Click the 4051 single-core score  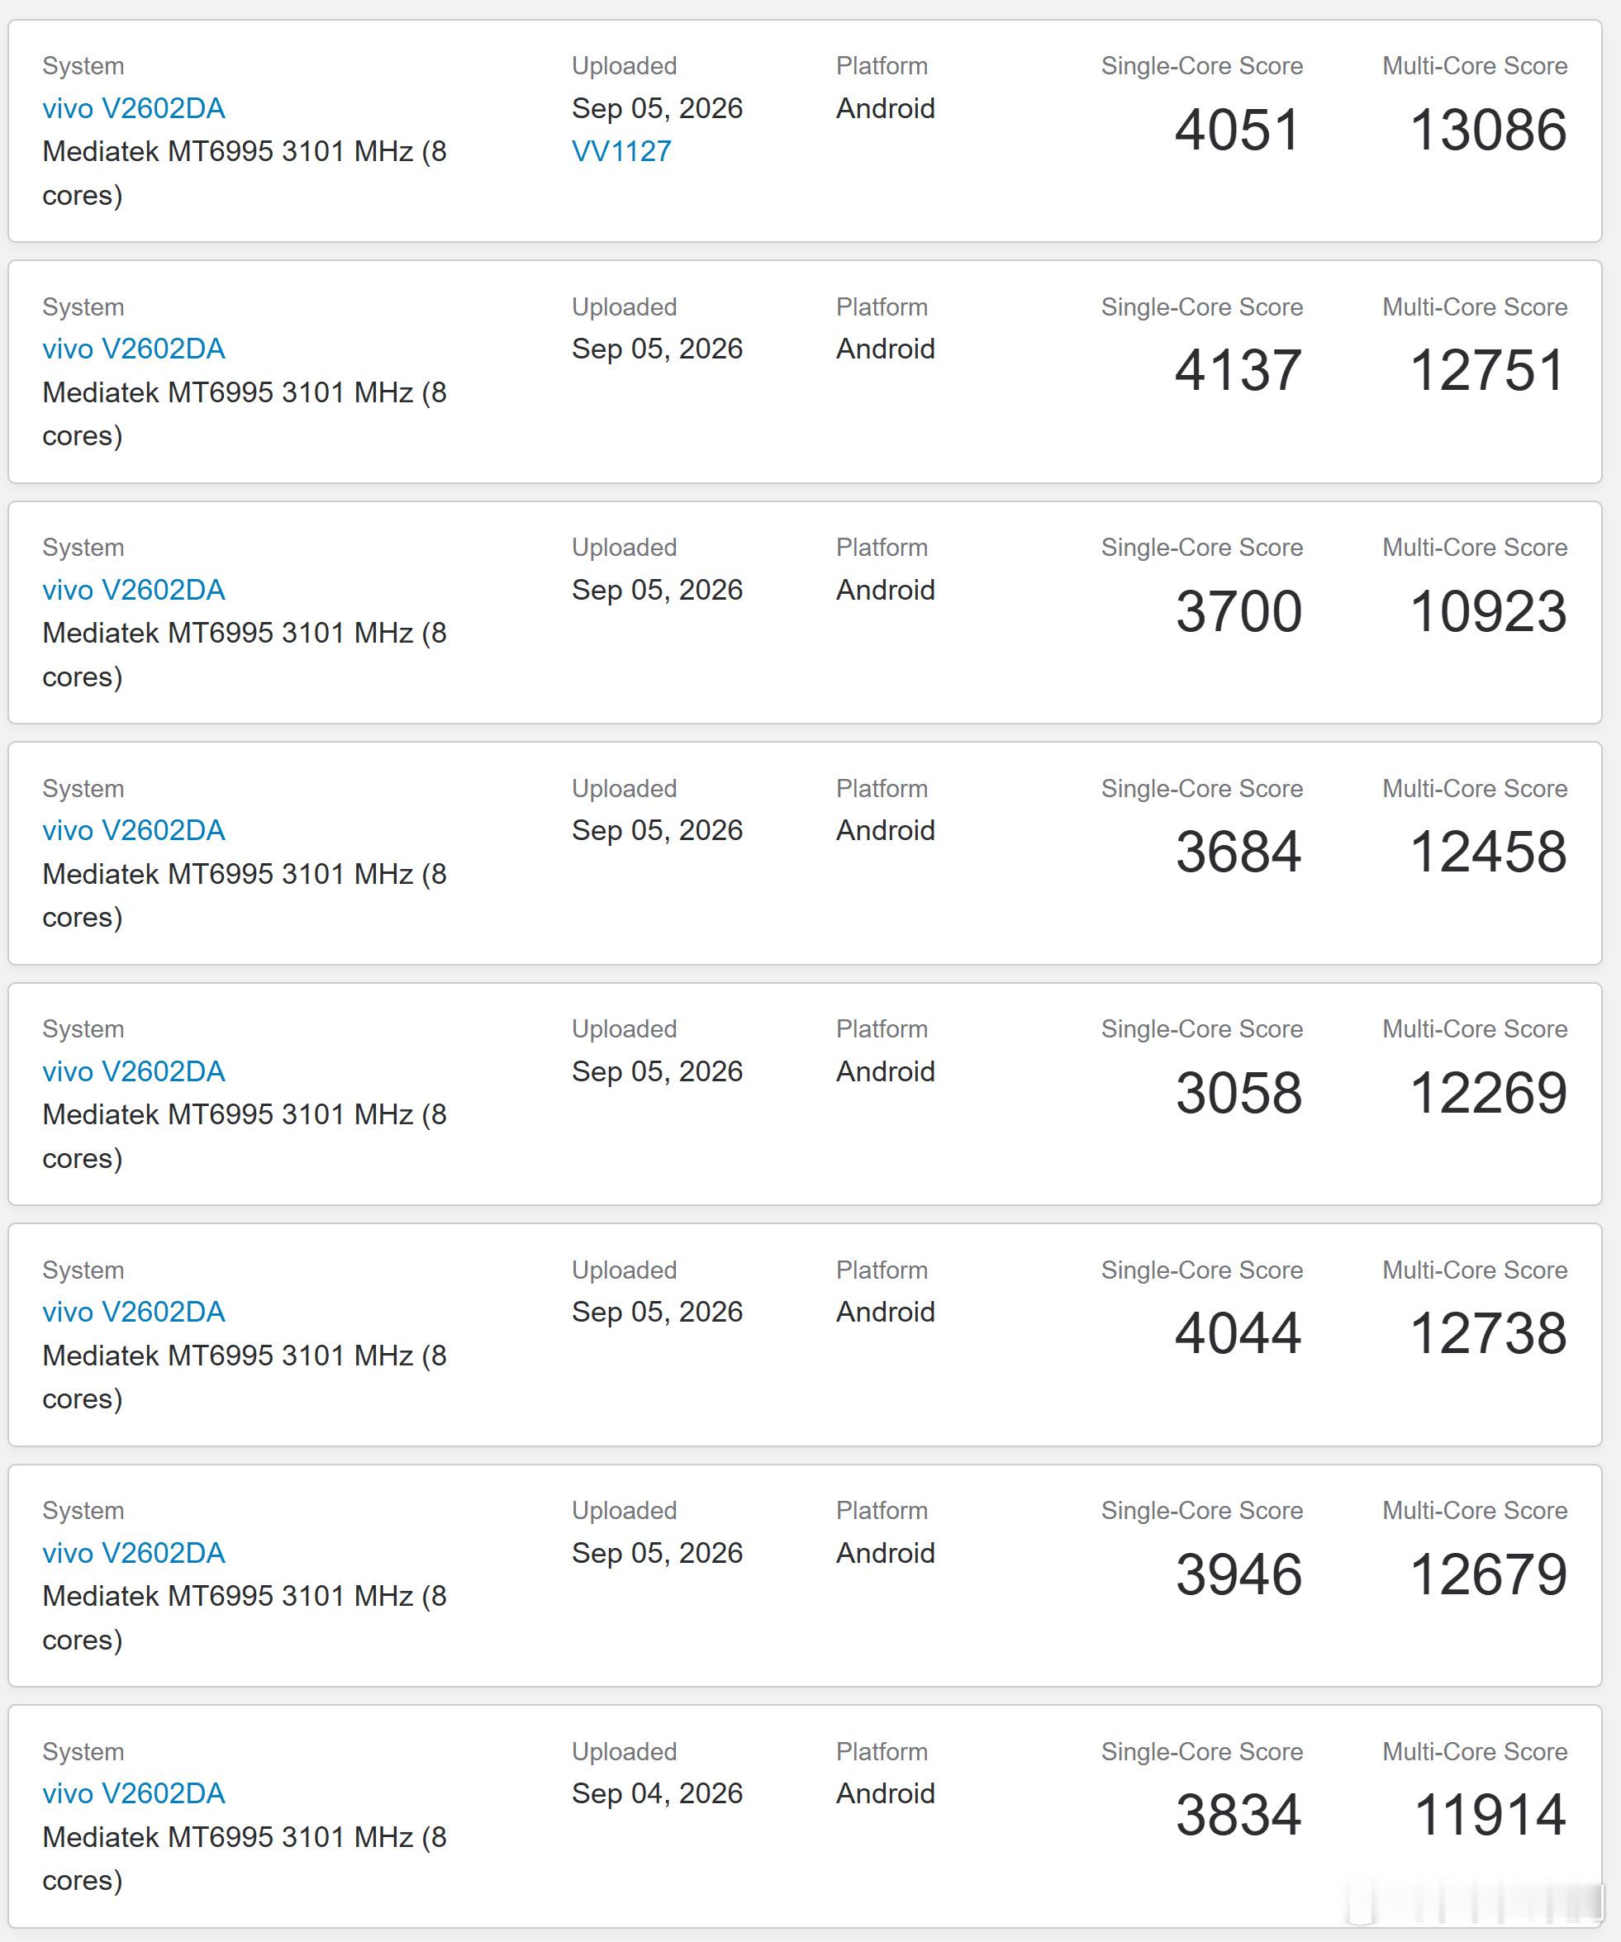1238,130
